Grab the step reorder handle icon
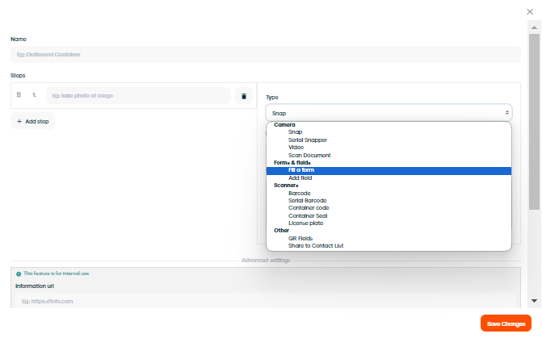The image size is (542, 338). [x=19, y=94]
